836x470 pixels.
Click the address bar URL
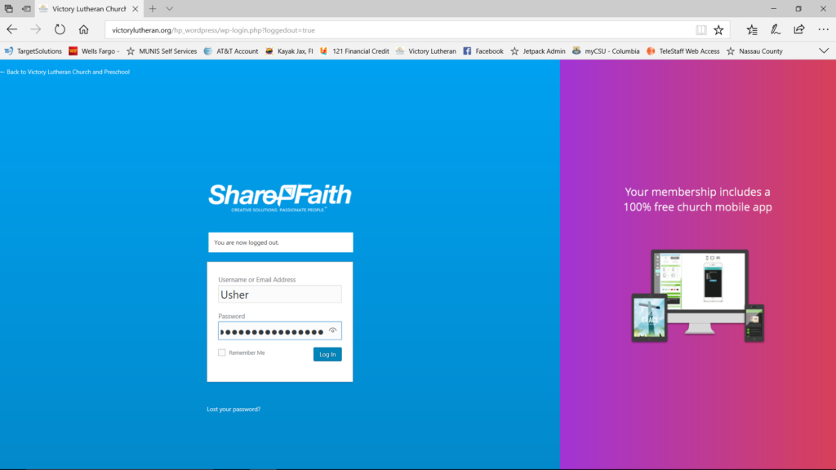click(x=213, y=30)
